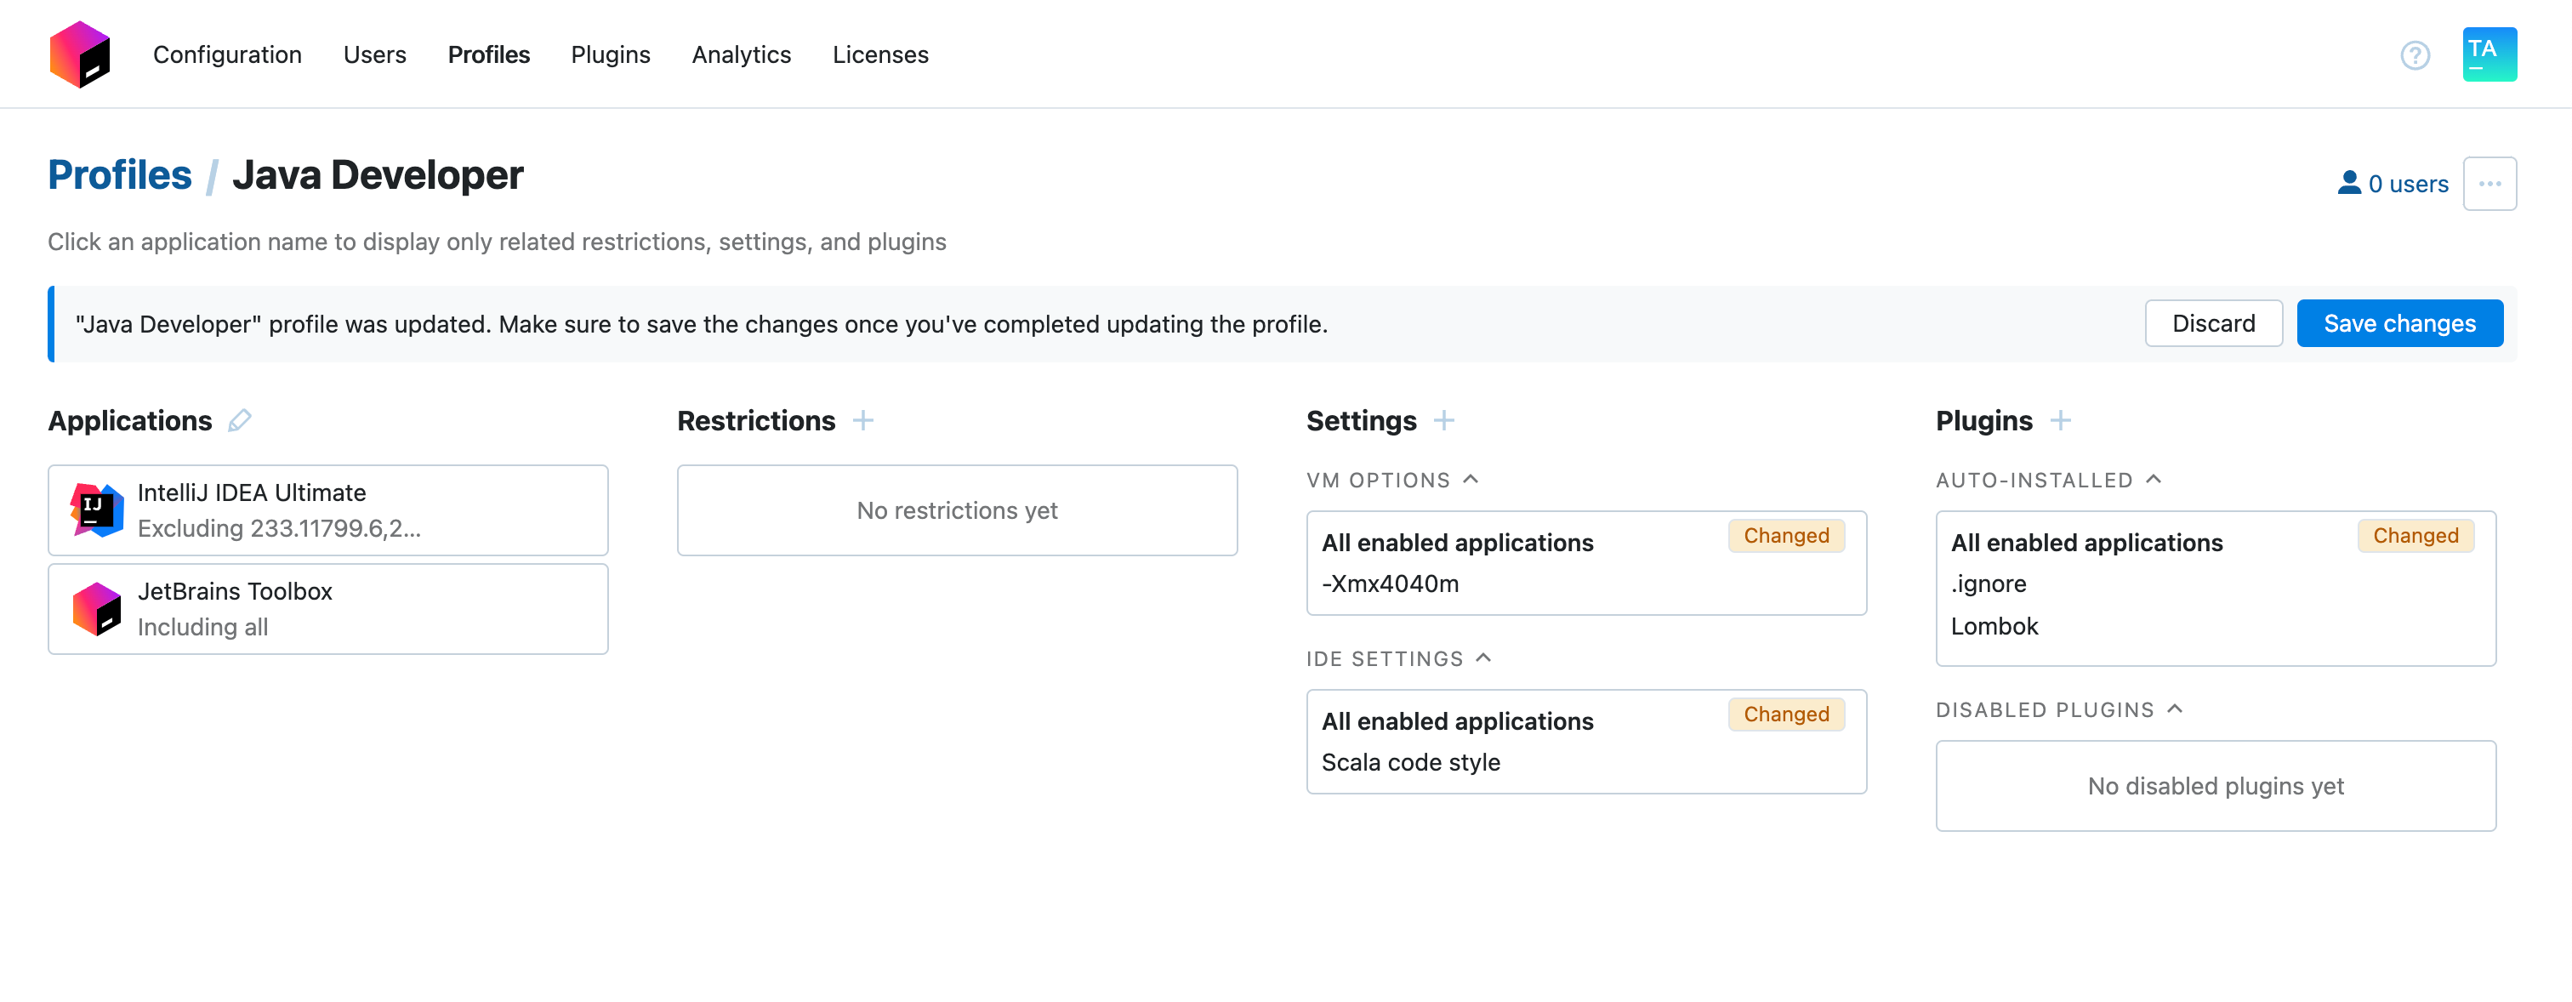The height and width of the screenshot is (1002, 2572).
Task: Open the help question mark icon
Action: click(2415, 55)
